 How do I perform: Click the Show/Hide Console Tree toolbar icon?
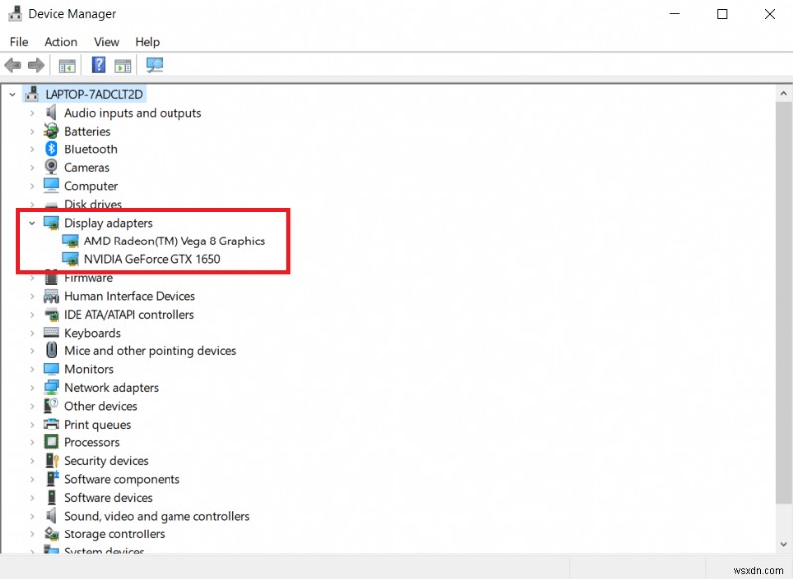[65, 65]
